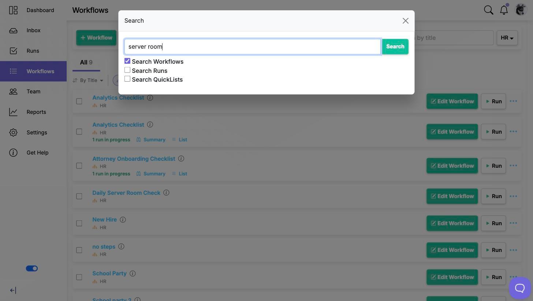Click the + Workflow button
This screenshot has width=533, height=301.
click(96, 38)
